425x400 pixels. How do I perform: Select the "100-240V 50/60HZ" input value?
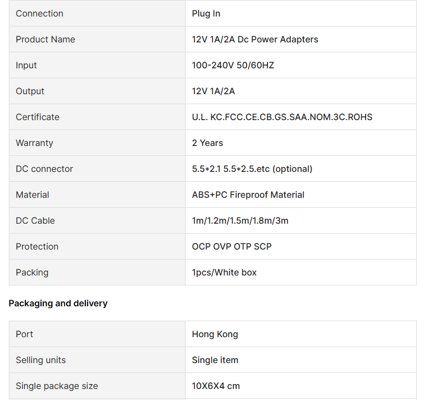coord(233,65)
